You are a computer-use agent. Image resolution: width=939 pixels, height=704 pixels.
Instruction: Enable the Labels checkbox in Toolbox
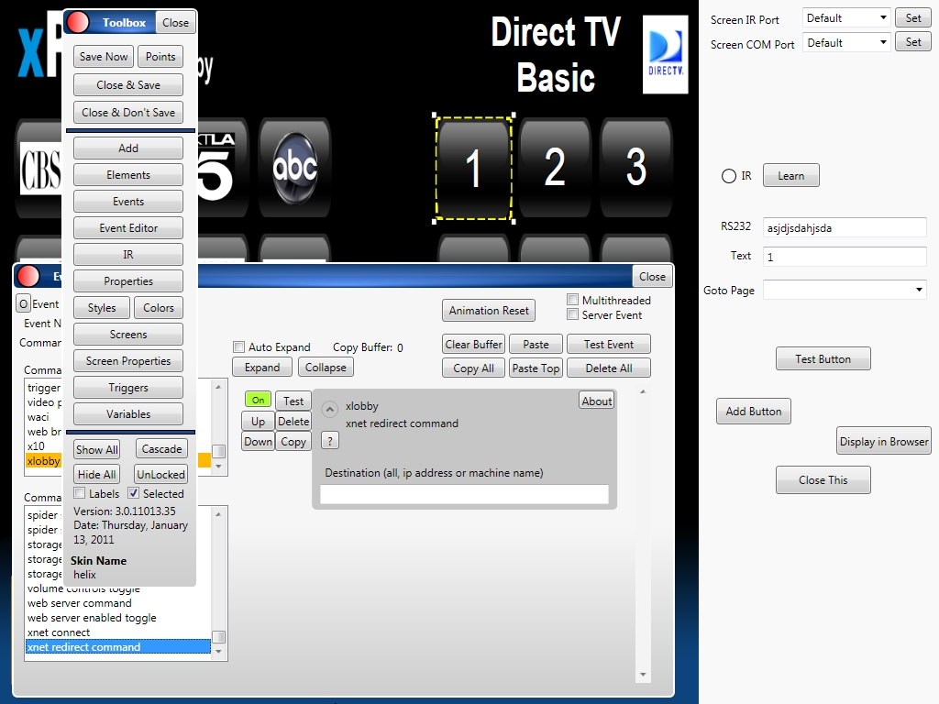(x=79, y=493)
